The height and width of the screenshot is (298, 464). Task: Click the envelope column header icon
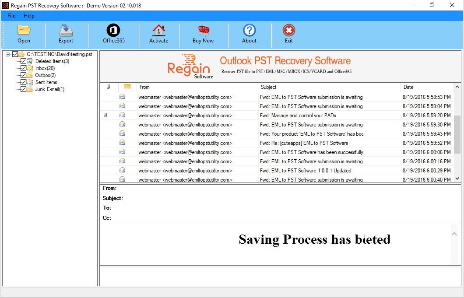[127, 86]
